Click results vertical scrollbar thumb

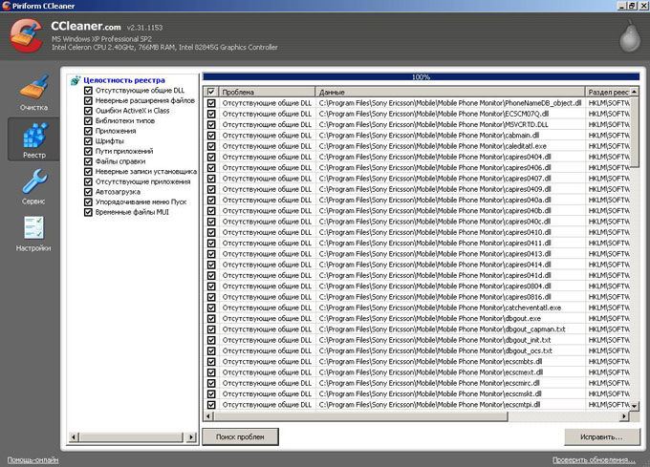[635, 130]
